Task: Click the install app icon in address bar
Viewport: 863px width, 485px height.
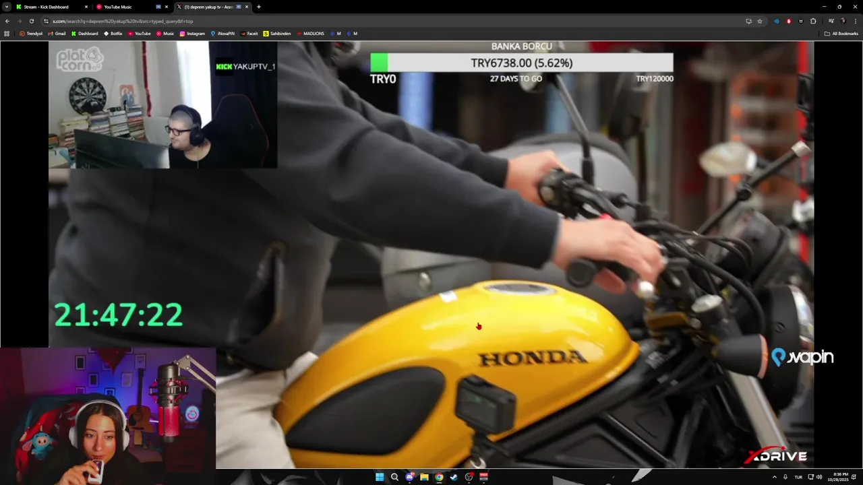Action: 748,21
